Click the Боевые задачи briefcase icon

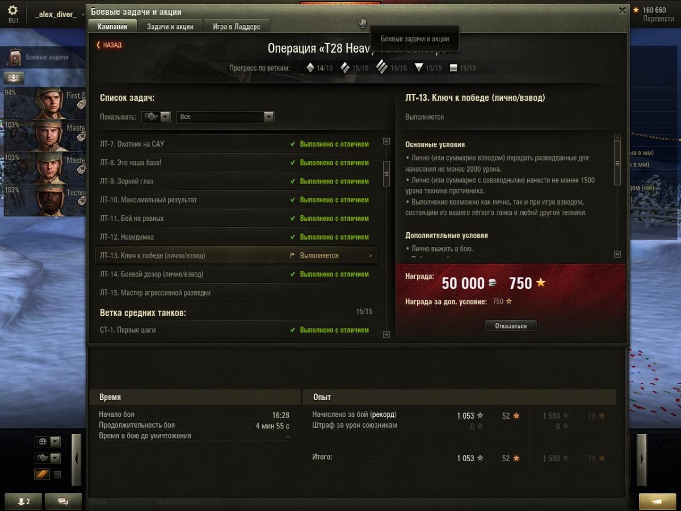(x=15, y=57)
